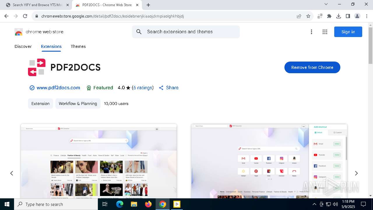Open the notifications action center

tap(363, 204)
